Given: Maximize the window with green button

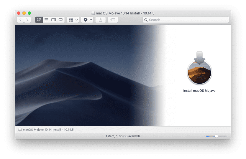Looking at the screenshot, I should (x=29, y=13).
